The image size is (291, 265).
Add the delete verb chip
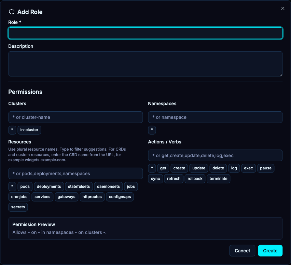(x=218, y=168)
